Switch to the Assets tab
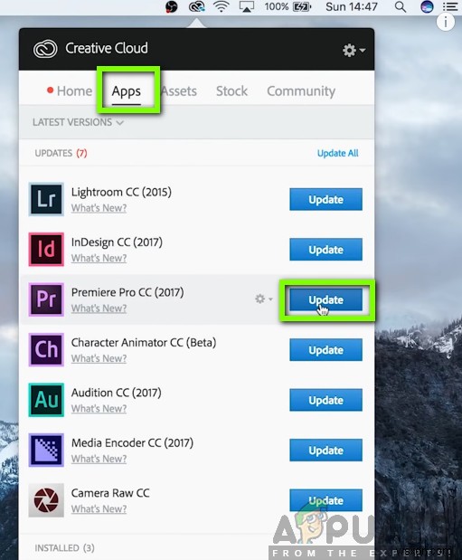This screenshot has height=560, width=462. tap(179, 90)
